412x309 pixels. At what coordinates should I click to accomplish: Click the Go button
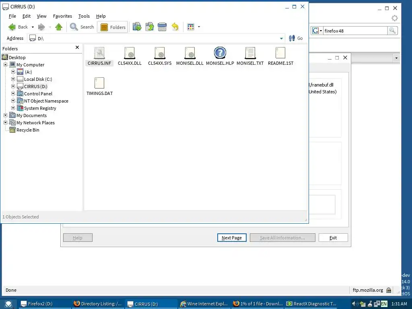(296, 38)
